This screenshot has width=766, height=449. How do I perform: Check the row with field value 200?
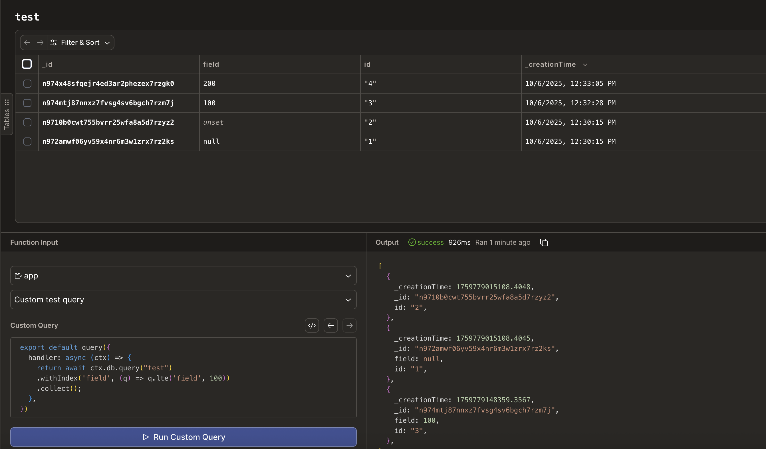click(x=27, y=84)
